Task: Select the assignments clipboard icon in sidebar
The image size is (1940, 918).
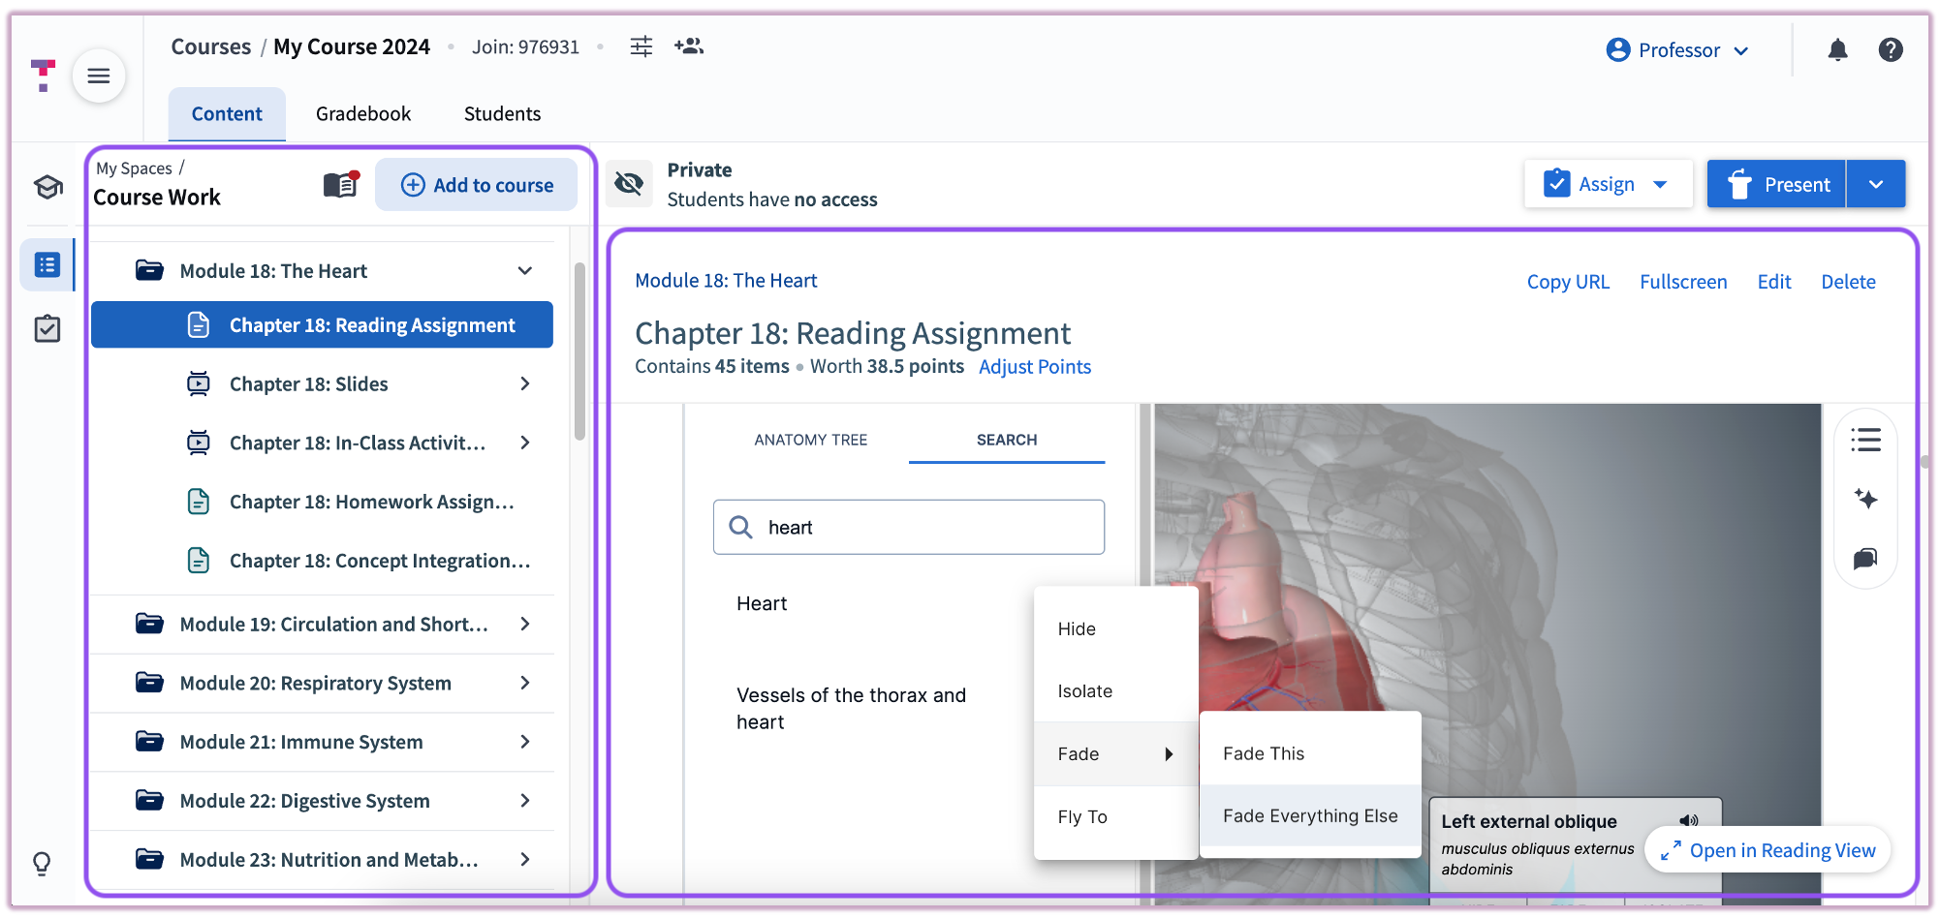Action: (x=47, y=328)
